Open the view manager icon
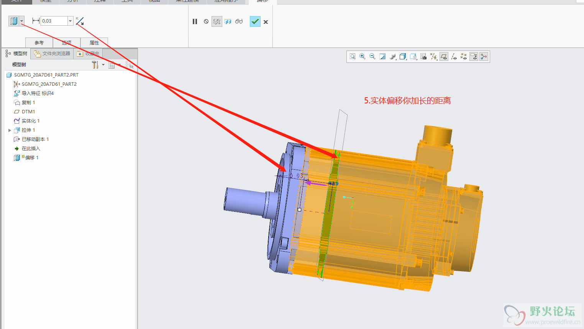584x329 pixels. coord(413,57)
